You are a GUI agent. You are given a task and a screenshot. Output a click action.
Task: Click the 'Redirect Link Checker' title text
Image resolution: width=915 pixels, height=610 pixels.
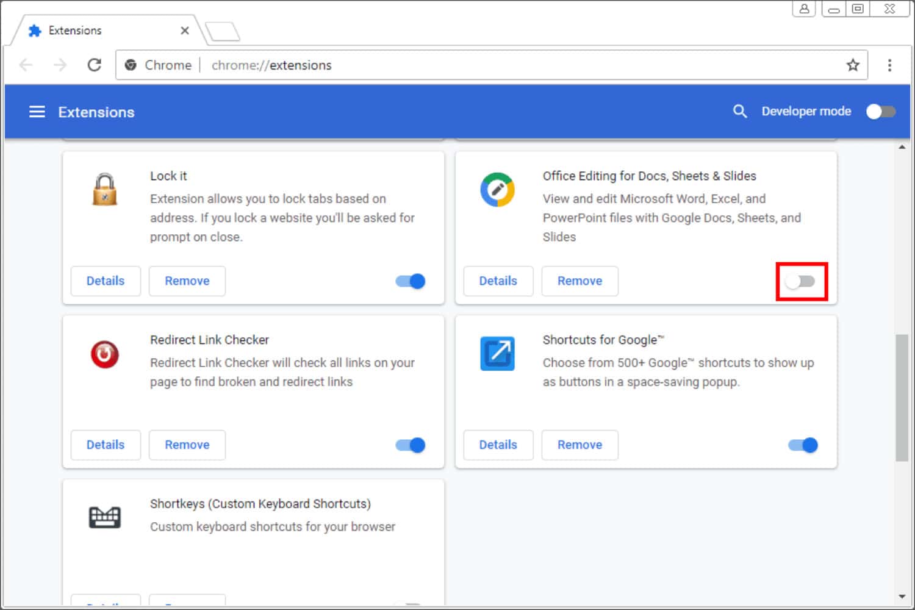209,340
